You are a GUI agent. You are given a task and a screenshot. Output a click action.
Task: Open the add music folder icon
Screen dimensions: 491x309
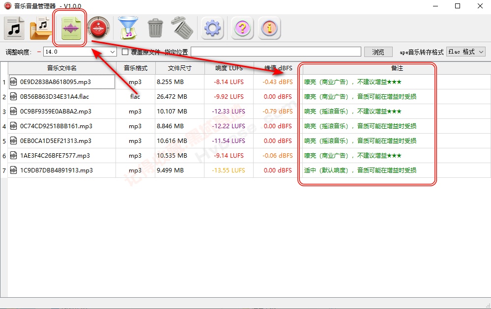click(x=41, y=28)
